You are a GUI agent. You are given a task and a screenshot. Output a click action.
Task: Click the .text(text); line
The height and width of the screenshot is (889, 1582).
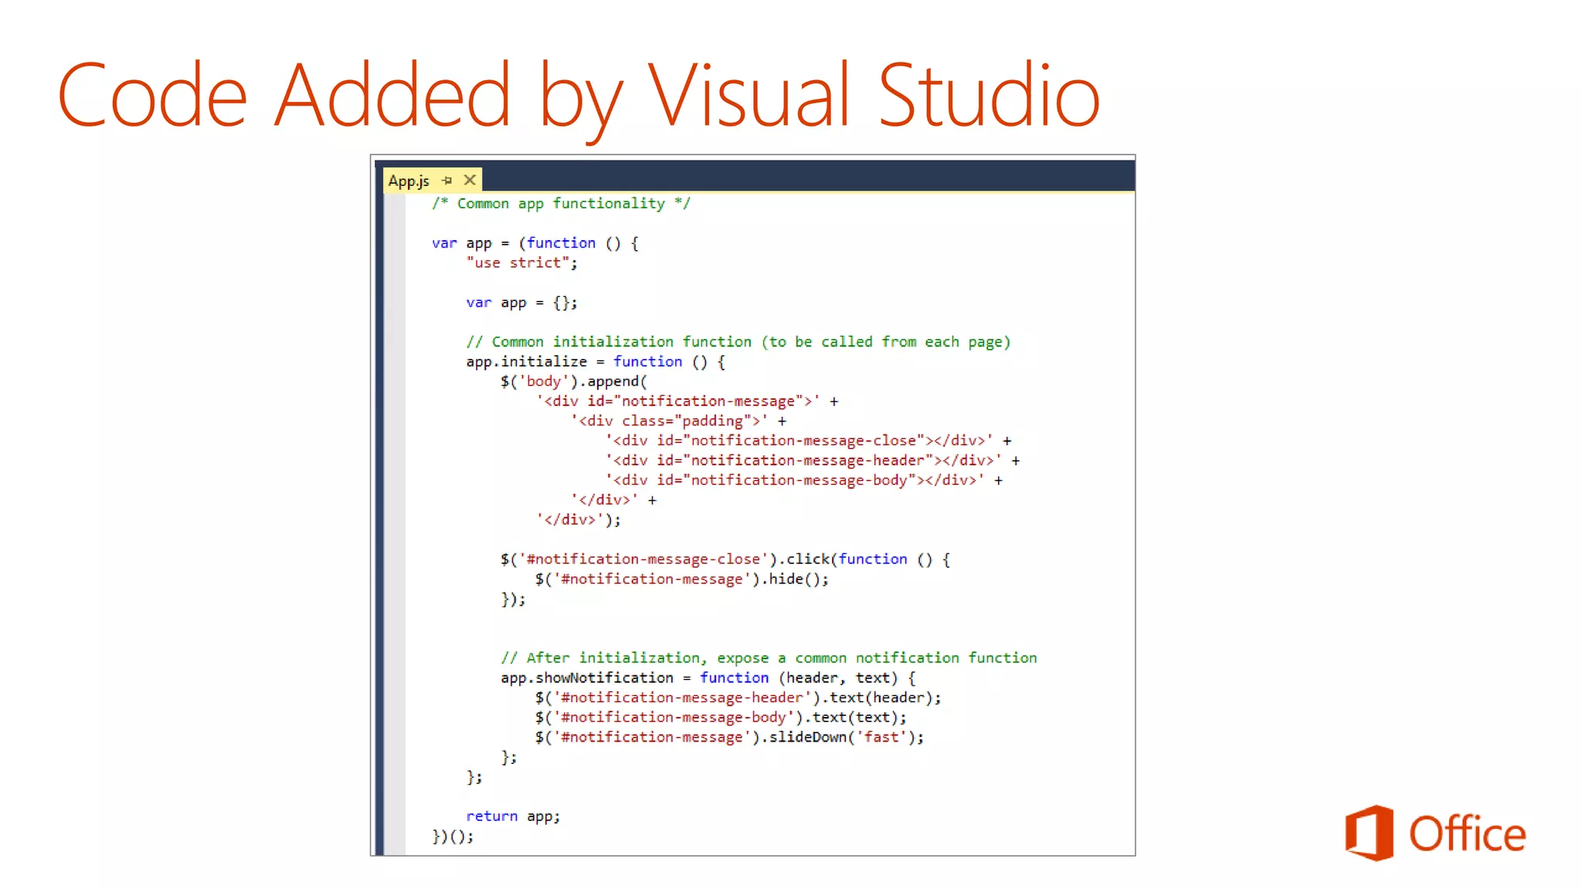coord(721,718)
